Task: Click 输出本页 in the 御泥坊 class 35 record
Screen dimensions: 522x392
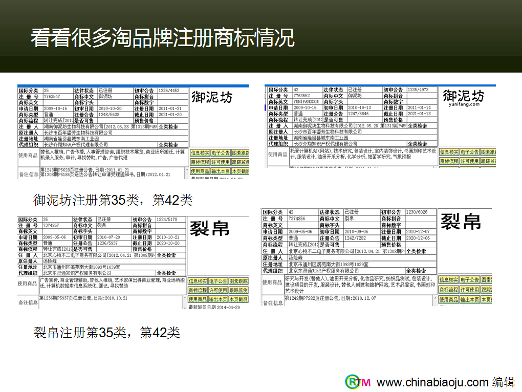Action: (x=221, y=171)
